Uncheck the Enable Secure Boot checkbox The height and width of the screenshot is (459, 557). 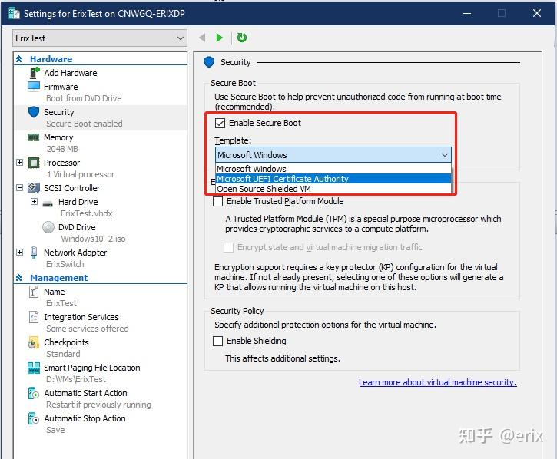tap(220, 123)
